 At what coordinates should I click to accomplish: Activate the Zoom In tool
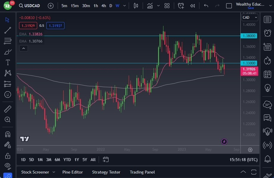coord(7,119)
